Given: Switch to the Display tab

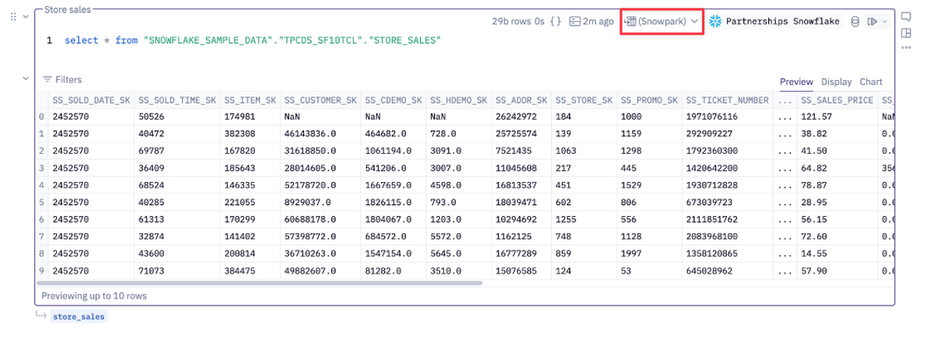Looking at the screenshot, I should (x=837, y=82).
